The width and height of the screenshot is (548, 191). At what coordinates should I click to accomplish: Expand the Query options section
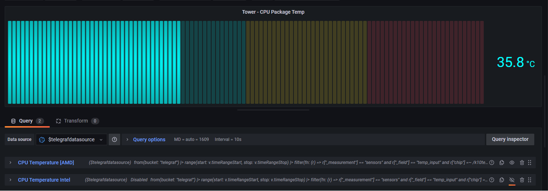149,139
